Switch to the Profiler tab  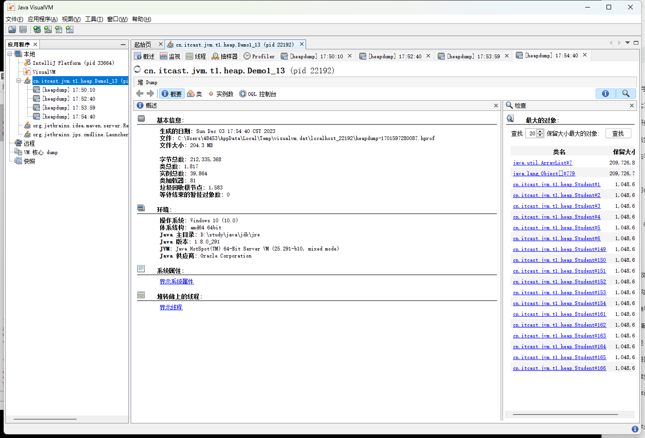click(259, 56)
